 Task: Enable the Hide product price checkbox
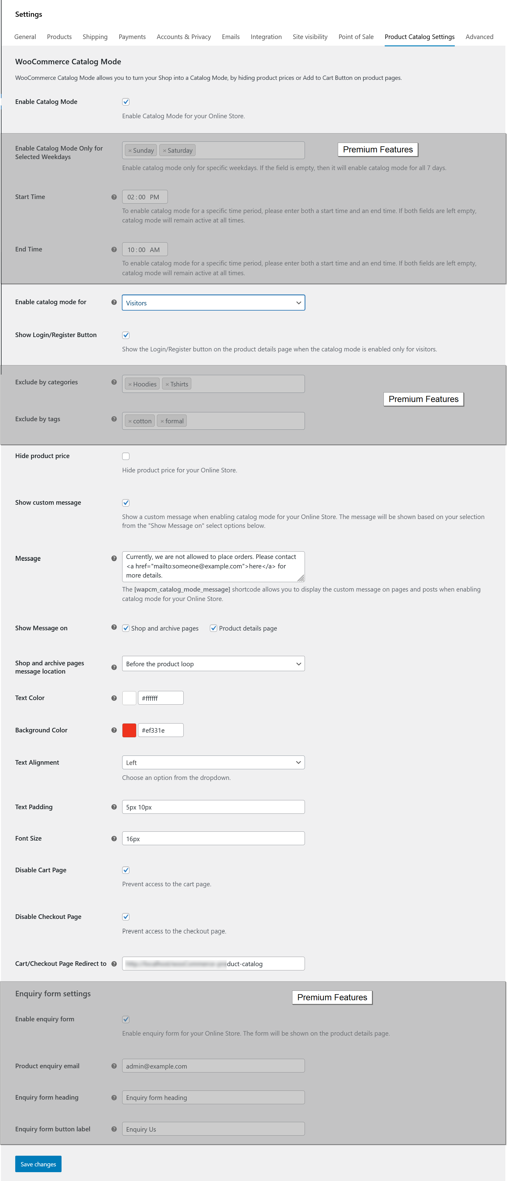click(x=126, y=456)
